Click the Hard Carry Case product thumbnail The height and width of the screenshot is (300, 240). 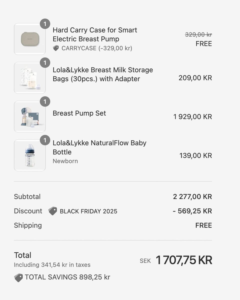30,39
